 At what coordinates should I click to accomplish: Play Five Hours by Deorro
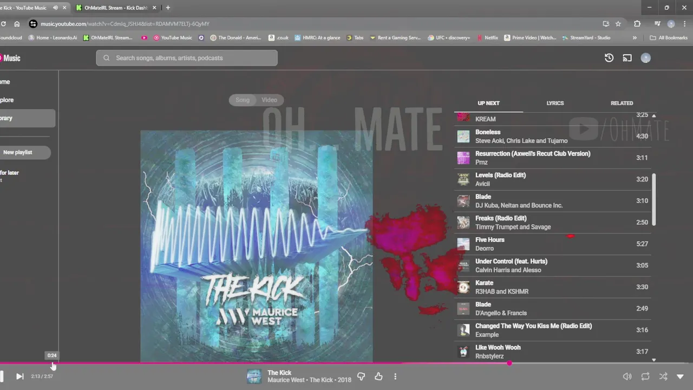coord(552,244)
